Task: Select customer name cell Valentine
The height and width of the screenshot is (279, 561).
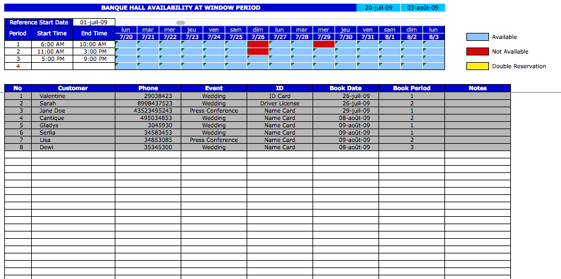Action: (x=52, y=96)
